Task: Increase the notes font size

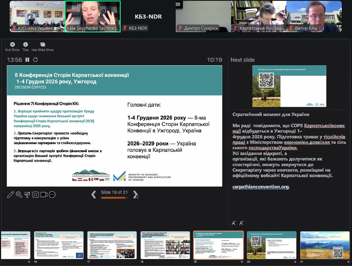Action: [x=234, y=223]
